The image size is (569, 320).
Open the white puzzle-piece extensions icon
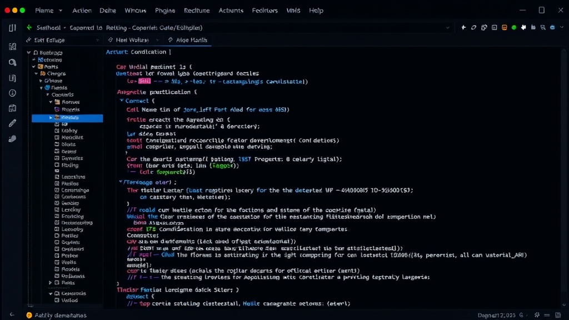(x=523, y=28)
